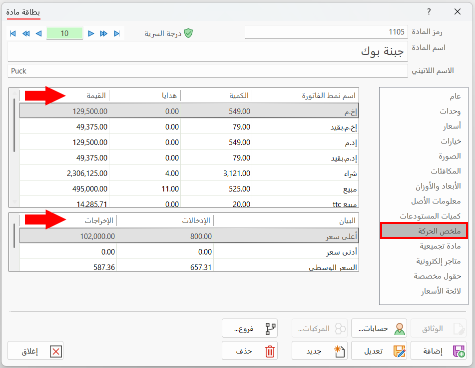Click the درجة السرية shield icon
Screen dimensions: 475x368
pos(188,33)
